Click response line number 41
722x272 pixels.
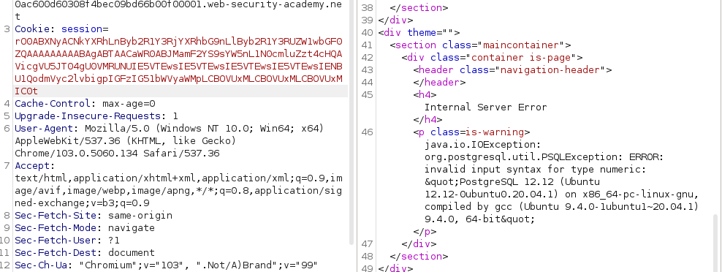[367, 45]
